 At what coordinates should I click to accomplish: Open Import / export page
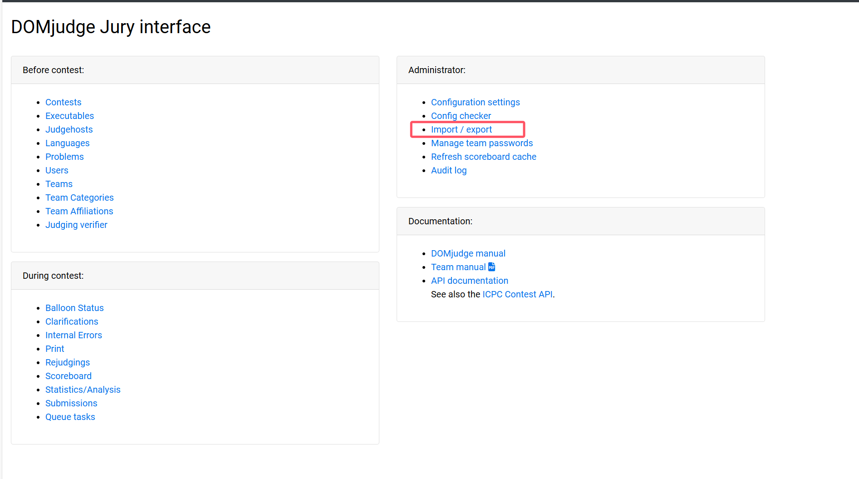tap(461, 129)
